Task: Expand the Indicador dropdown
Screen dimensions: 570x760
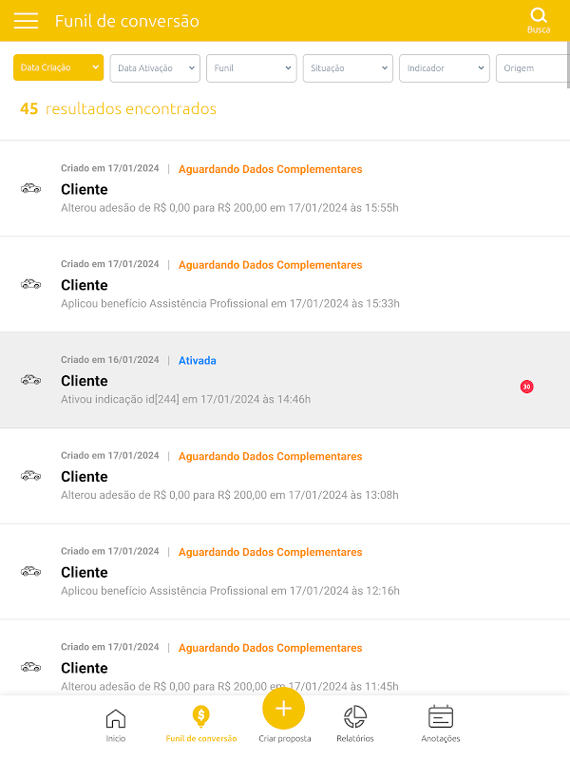Action: (x=445, y=67)
